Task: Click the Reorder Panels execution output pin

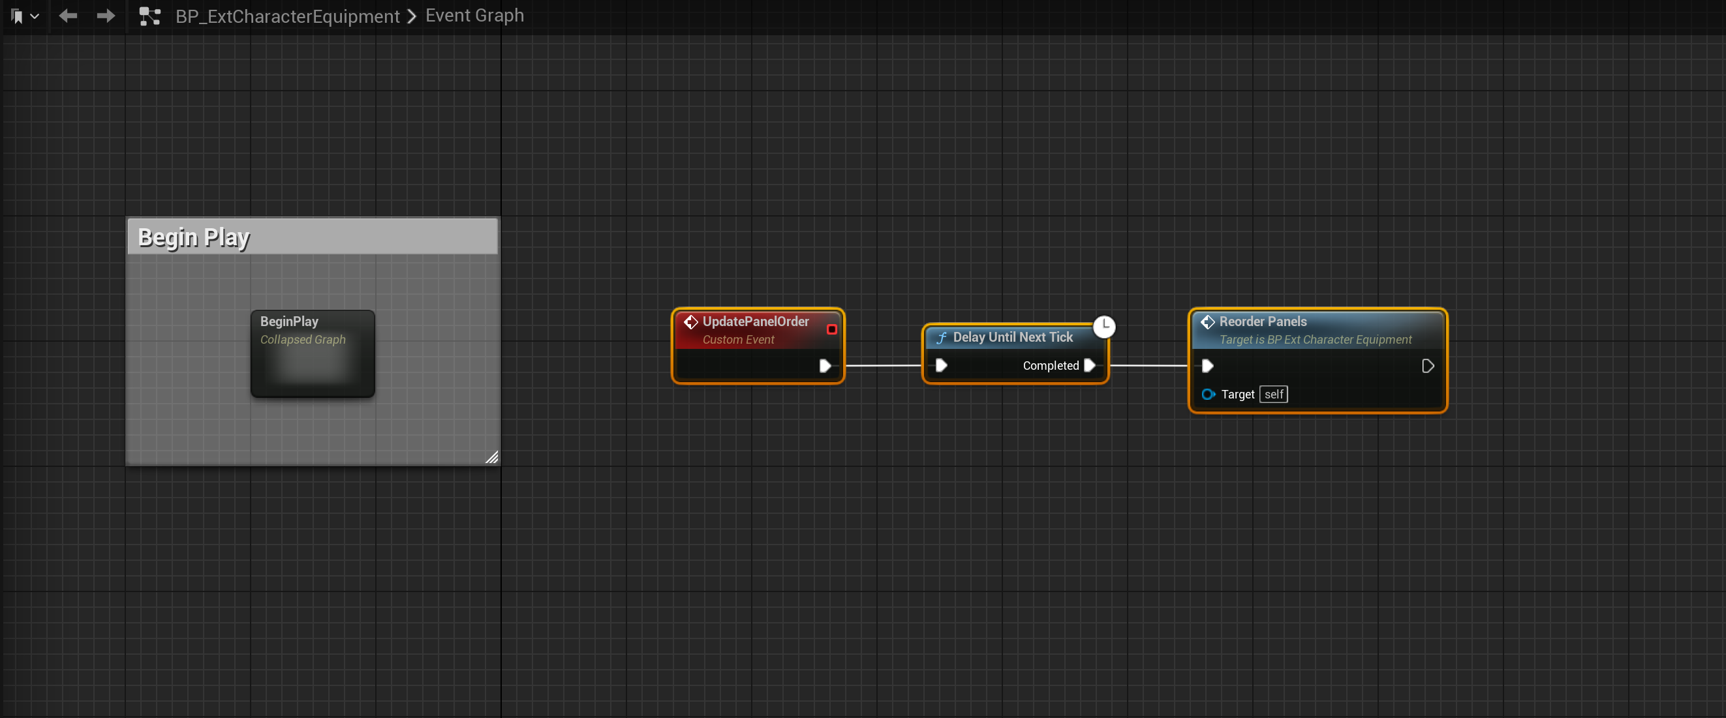Action: pyautogui.click(x=1427, y=366)
